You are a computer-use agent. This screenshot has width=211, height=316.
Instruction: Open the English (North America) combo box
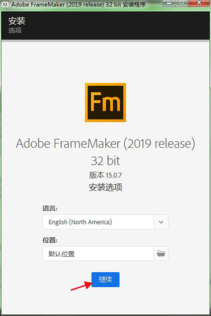105,222
